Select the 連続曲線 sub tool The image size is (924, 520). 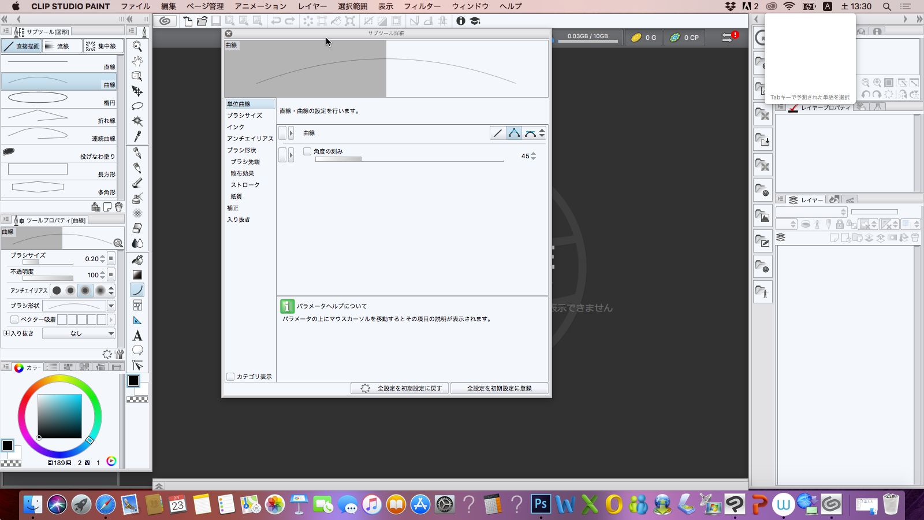59,134
